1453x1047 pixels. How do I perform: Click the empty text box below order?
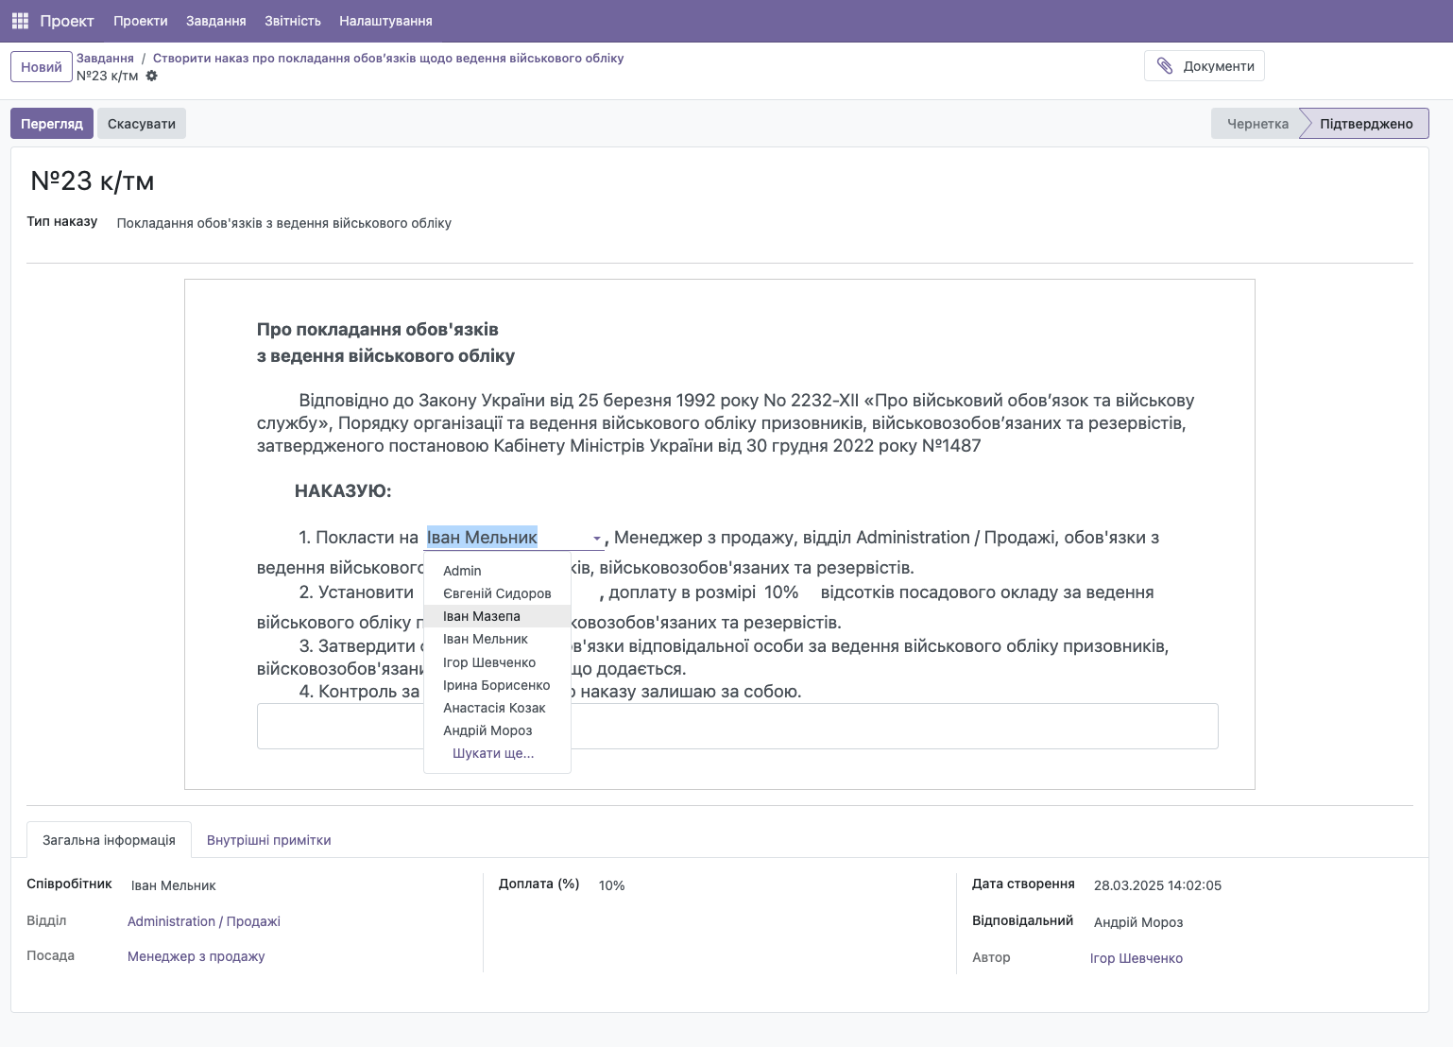pyautogui.click(x=737, y=726)
